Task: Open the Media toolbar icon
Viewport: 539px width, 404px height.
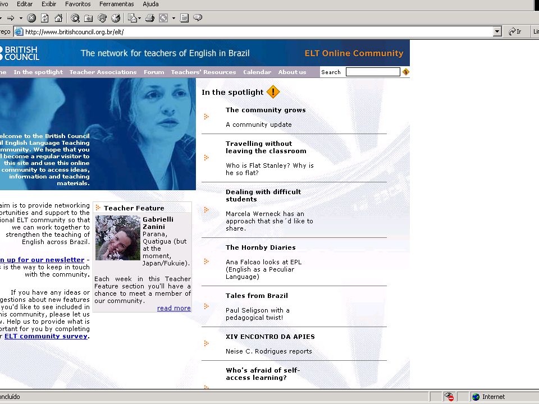Action: pyautogui.click(x=102, y=18)
